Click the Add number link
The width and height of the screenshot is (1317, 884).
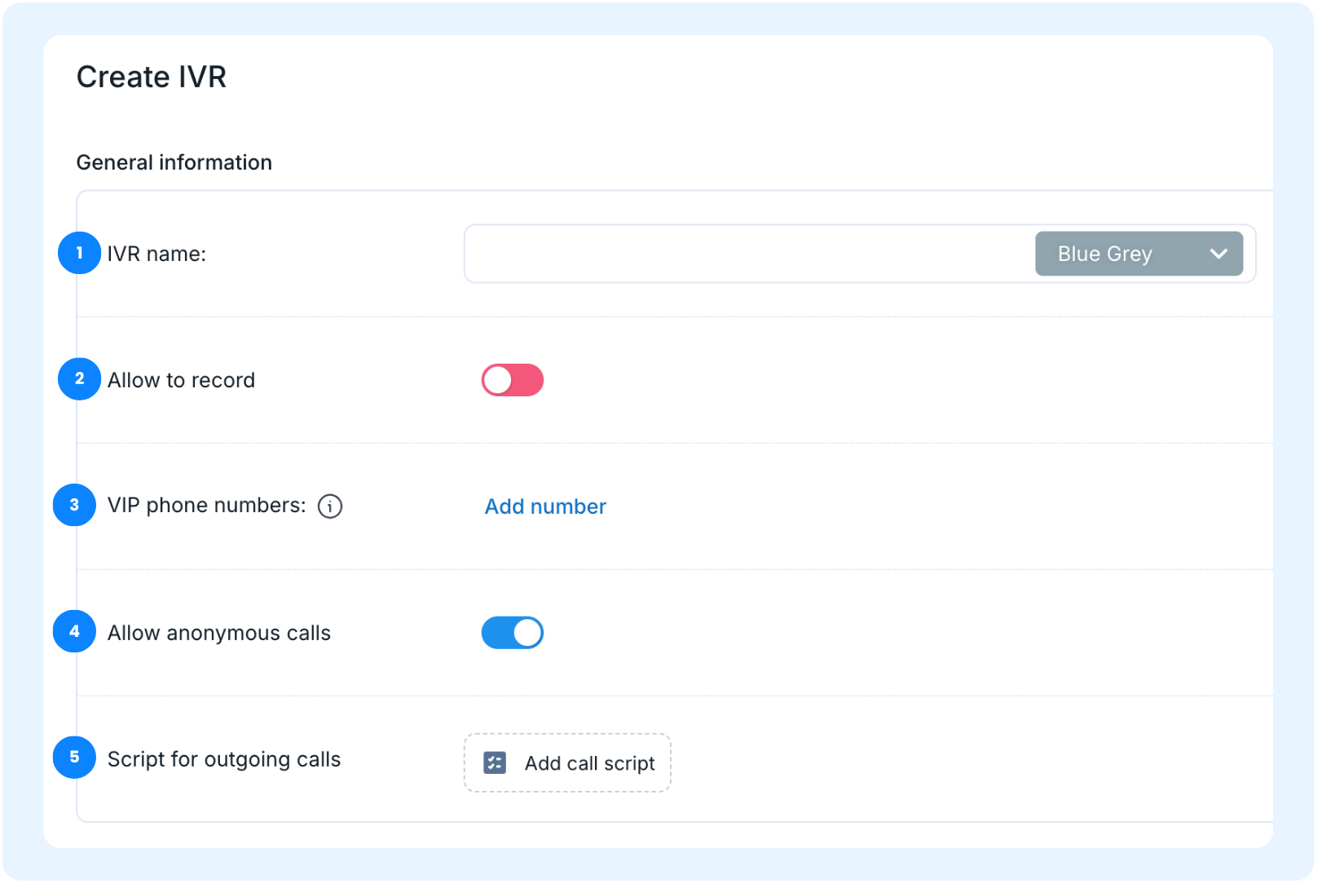(x=545, y=506)
